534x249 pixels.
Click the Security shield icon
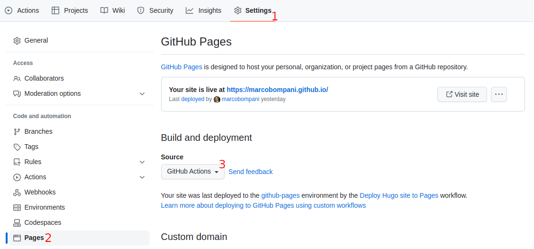(141, 10)
